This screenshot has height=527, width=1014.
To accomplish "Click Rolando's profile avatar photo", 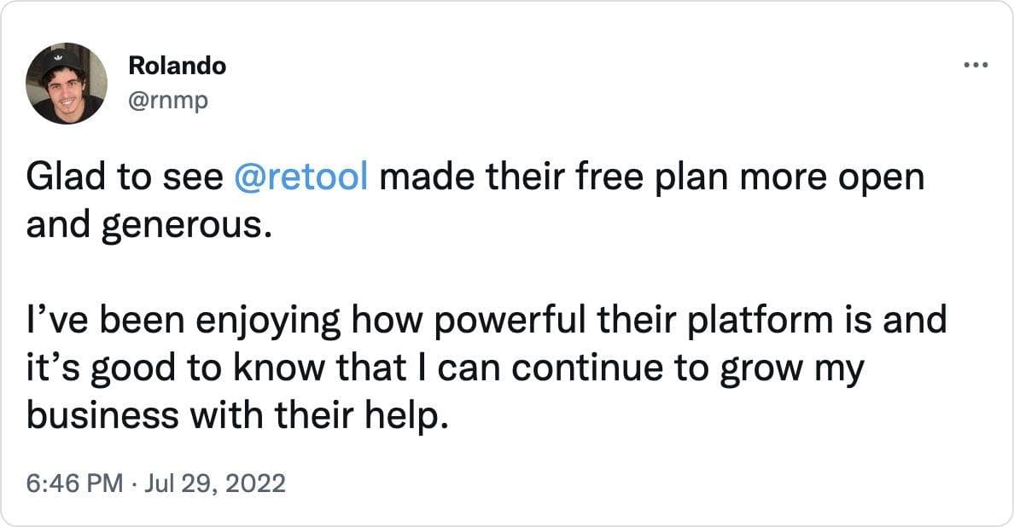I will (66, 83).
